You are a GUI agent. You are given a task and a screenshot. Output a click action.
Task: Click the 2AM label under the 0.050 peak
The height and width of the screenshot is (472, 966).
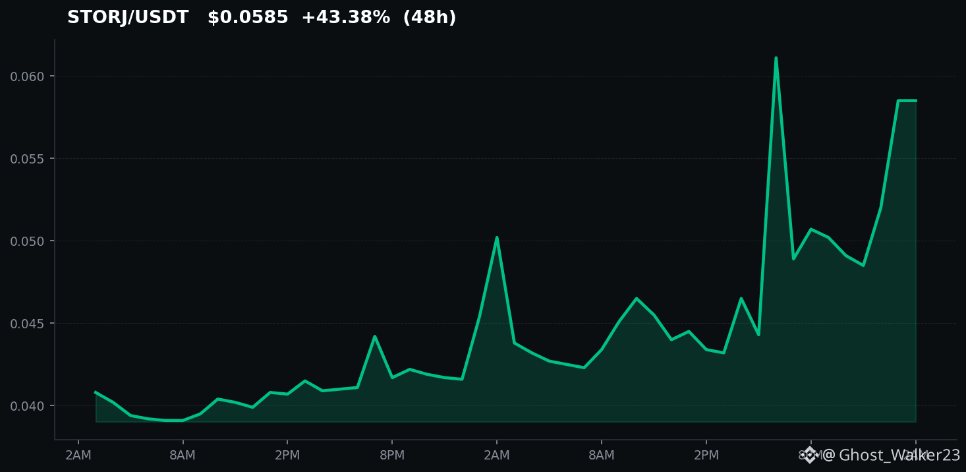click(497, 456)
